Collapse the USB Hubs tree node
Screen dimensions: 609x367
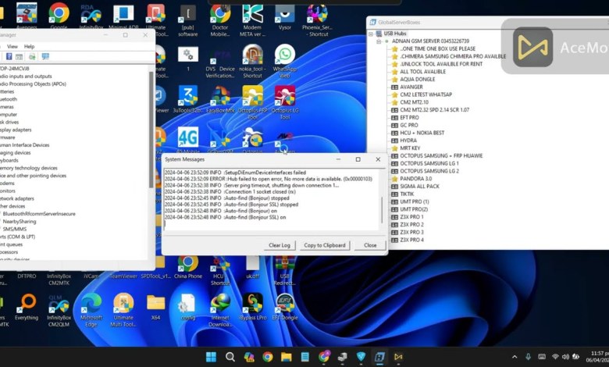[x=370, y=33]
